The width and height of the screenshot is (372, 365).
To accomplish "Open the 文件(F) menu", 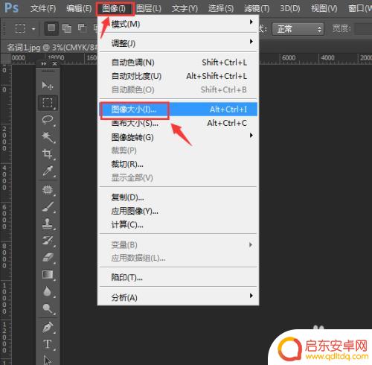I will (43, 9).
